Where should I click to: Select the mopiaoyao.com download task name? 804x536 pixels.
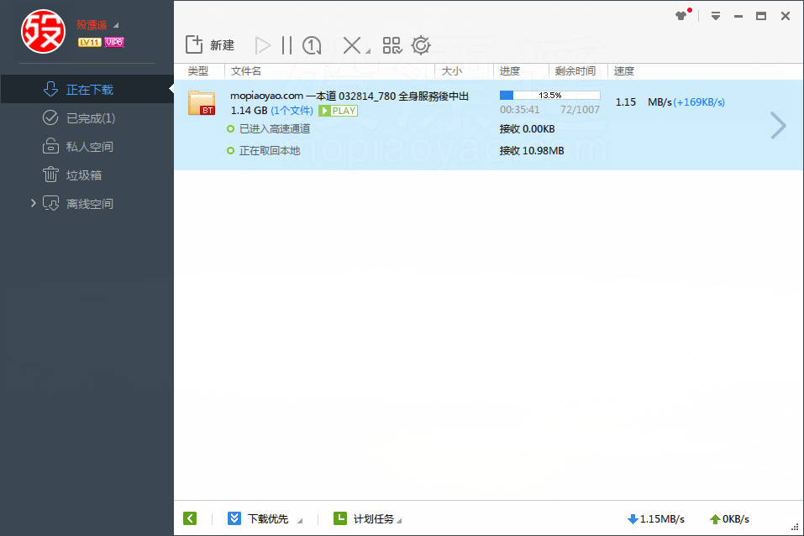click(349, 96)
